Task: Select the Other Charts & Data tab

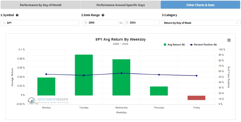Action: point(200,5)
